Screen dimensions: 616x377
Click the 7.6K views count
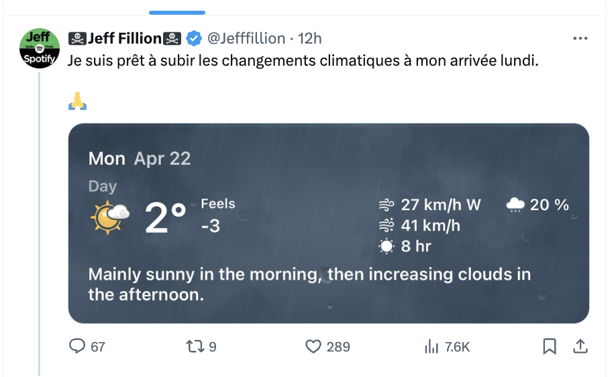coord(457,347)
